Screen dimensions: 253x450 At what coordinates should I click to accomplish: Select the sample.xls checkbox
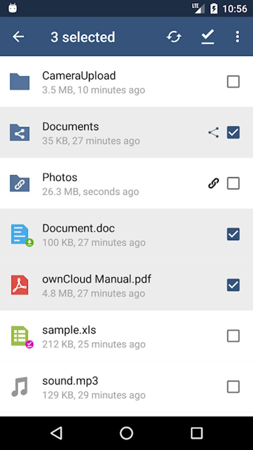233,336
